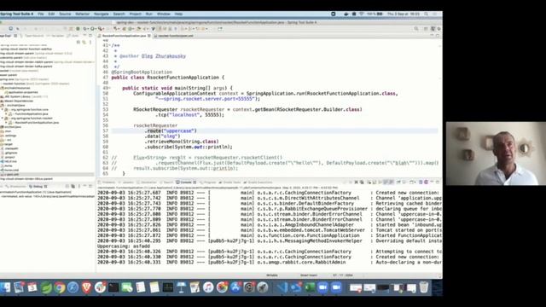Screen dimensions: 546x307
Task: Open the Window menu
Action: click(x=163, y=14)
